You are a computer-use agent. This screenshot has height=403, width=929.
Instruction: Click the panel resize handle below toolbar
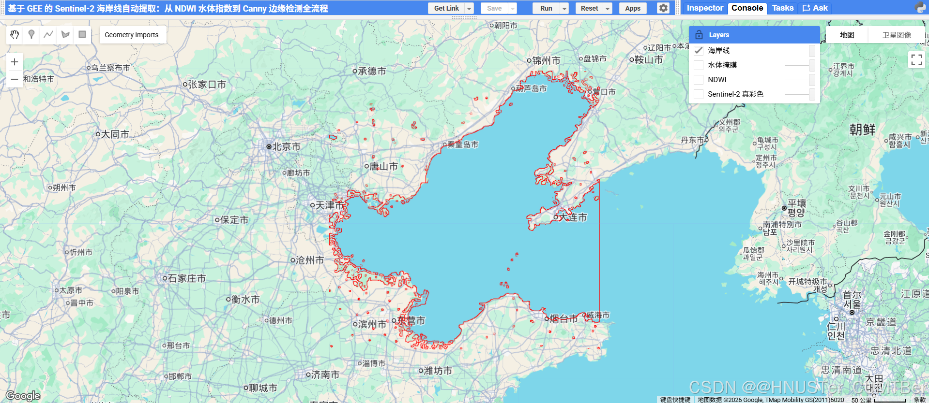(x=464, y=17)
